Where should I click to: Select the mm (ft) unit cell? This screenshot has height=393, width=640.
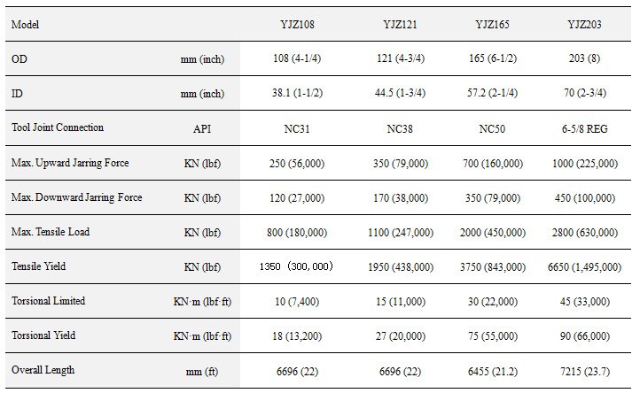[x=202, y=371]
